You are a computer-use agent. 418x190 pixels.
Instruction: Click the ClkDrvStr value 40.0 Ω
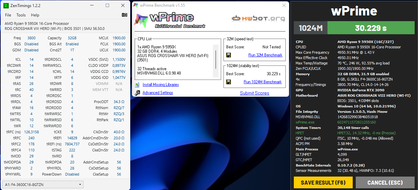pos(119,132)
